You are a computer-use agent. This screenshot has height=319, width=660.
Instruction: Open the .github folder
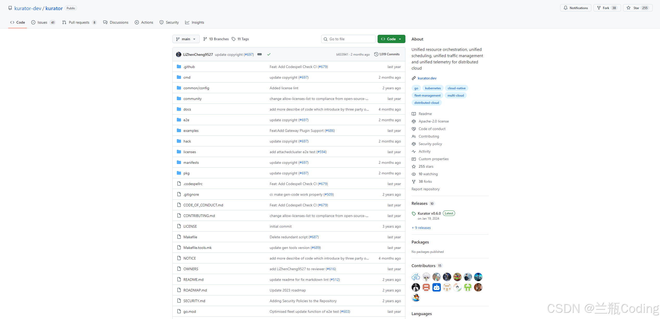tap(189, 67)
